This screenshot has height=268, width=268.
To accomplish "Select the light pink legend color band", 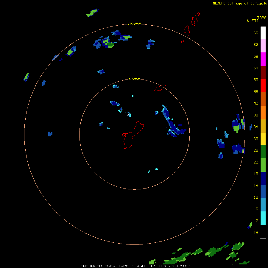I will click(263, 46).
